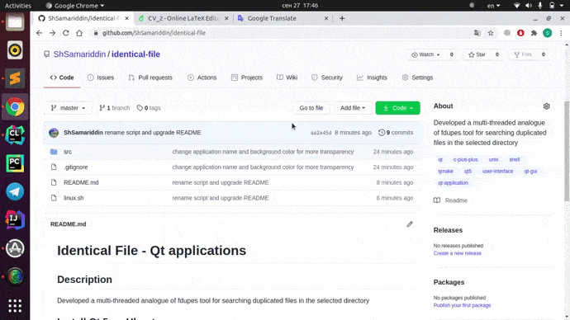Open the Wiki tab

[x=287, y=78]
